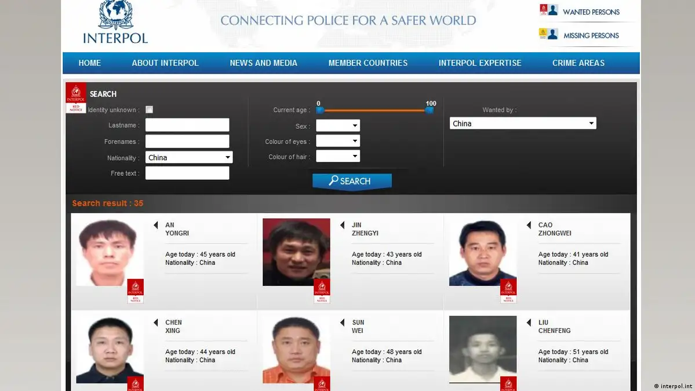
Task: Open the MEMBER COUNTRIES menu
Action: click(x=367, y=63)
